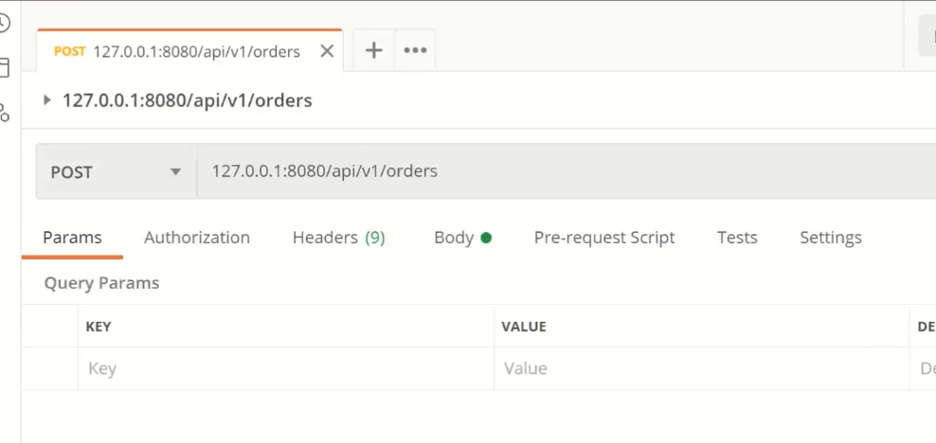This screenshot has height=443, width=936.
Task: Open the History clock icon in sidebar
Action: pos(4,24)
